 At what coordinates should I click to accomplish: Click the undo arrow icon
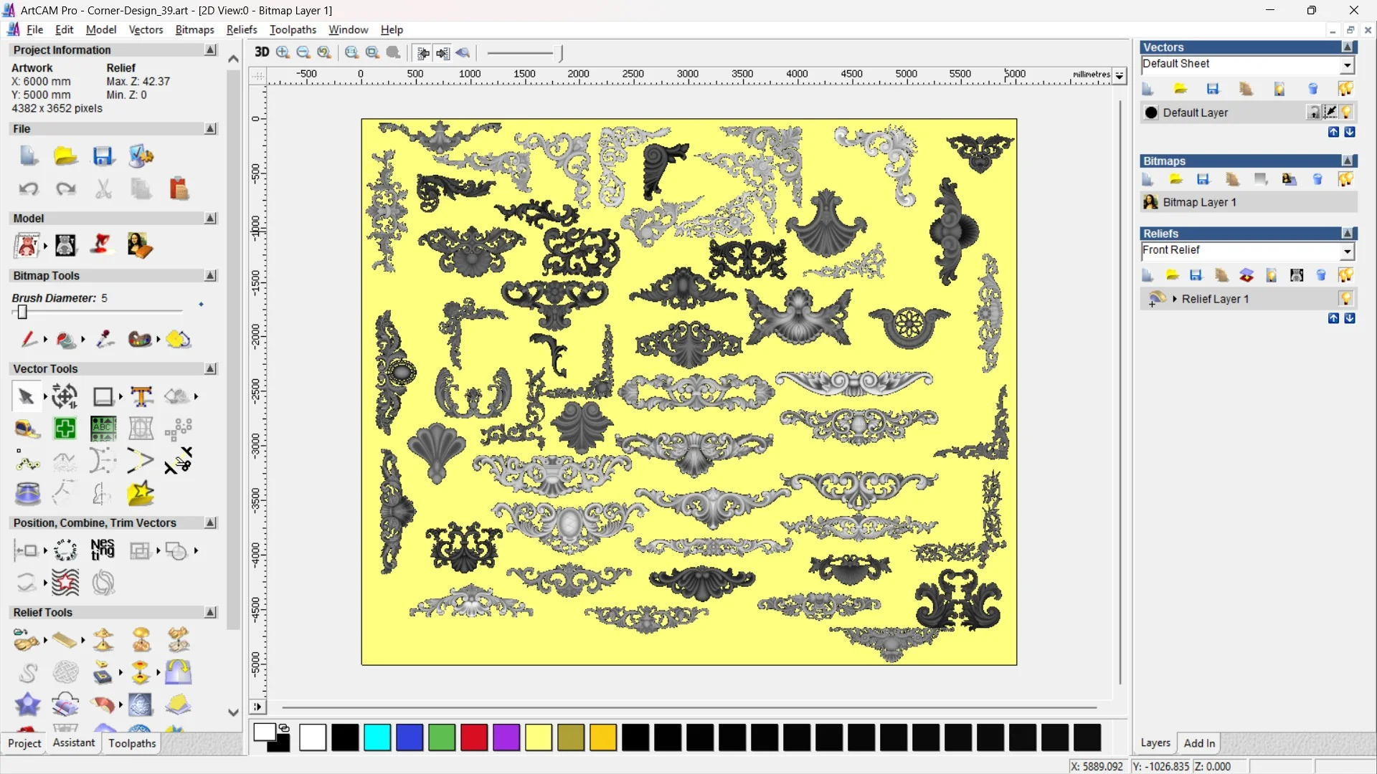(x=29, y=189)
